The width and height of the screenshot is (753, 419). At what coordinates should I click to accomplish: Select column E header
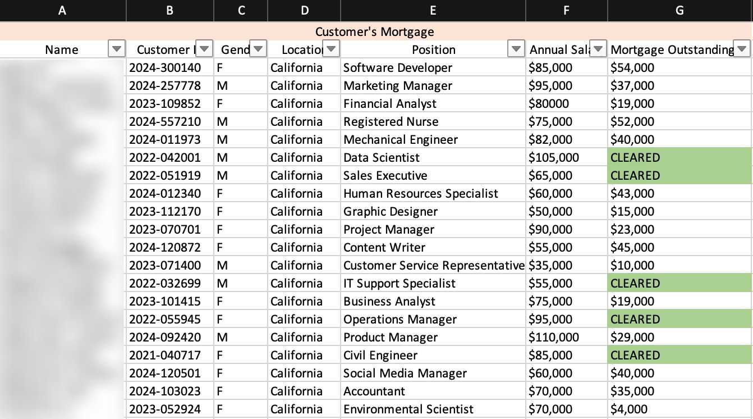pyautogui.click(x=433, y=10)
